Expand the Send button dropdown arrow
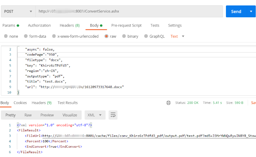This screenshot has width=256, height=157. [x=251, y=12]
